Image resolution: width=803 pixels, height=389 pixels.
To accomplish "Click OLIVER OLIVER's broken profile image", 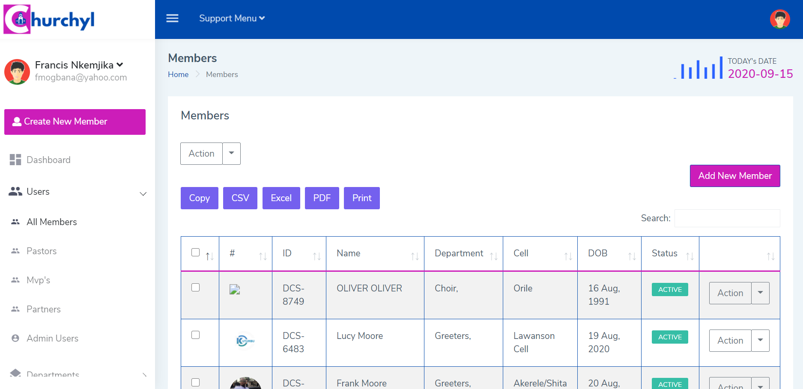I will click(235, 290).
